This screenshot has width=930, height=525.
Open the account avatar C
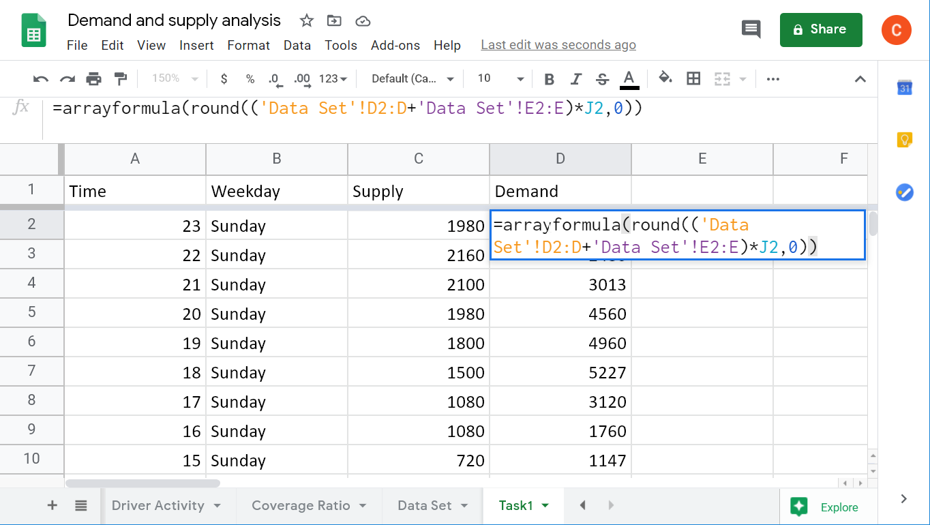(x=896, y=30)
